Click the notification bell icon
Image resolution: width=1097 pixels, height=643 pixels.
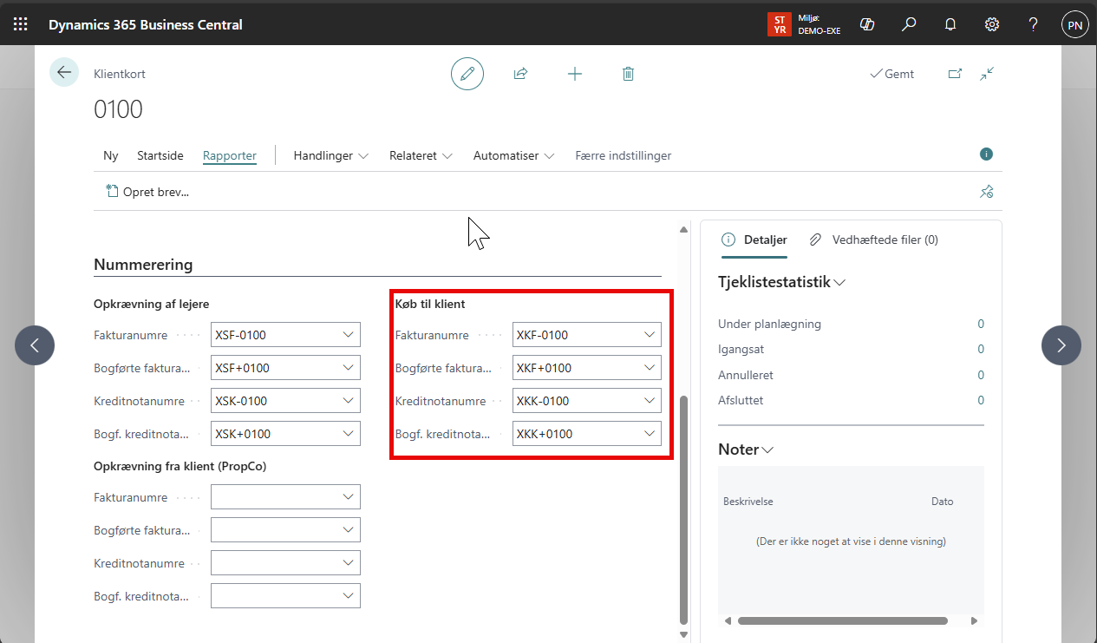(x=950, y=24)
